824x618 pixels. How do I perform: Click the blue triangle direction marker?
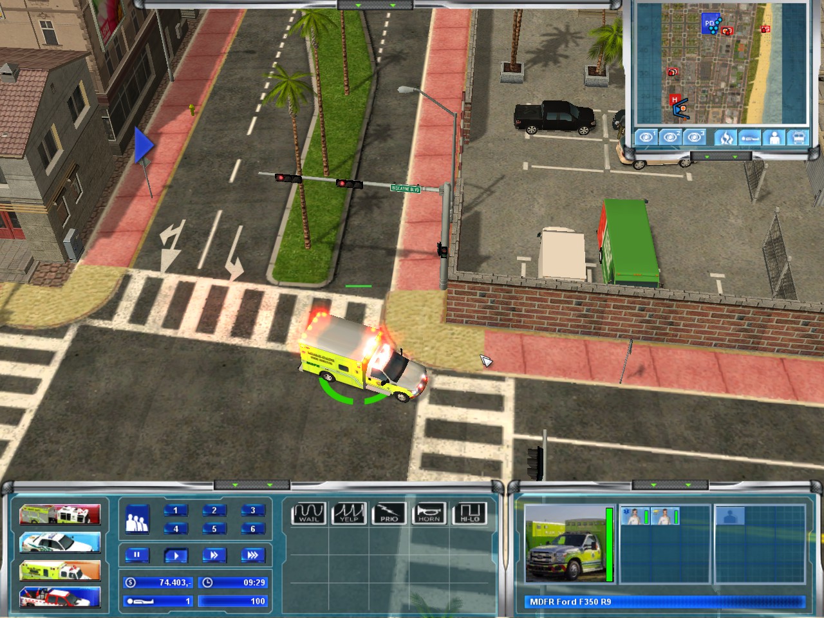[x=143, y=145]
